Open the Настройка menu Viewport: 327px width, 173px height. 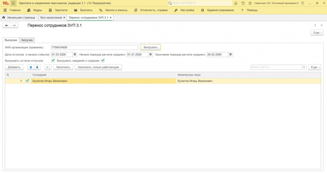coord(187,10)
